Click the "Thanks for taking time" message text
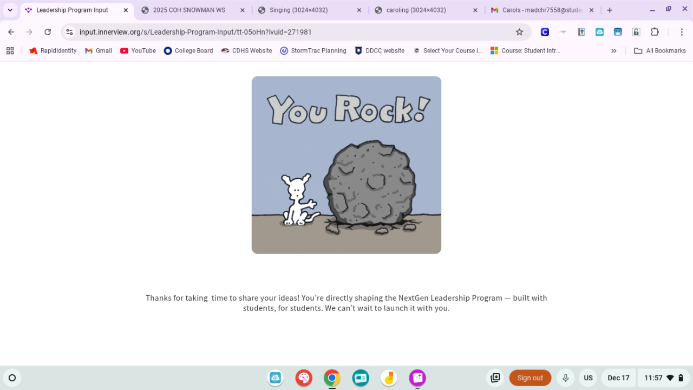Viewport: 693px width, 390px height. pos(346,303)
